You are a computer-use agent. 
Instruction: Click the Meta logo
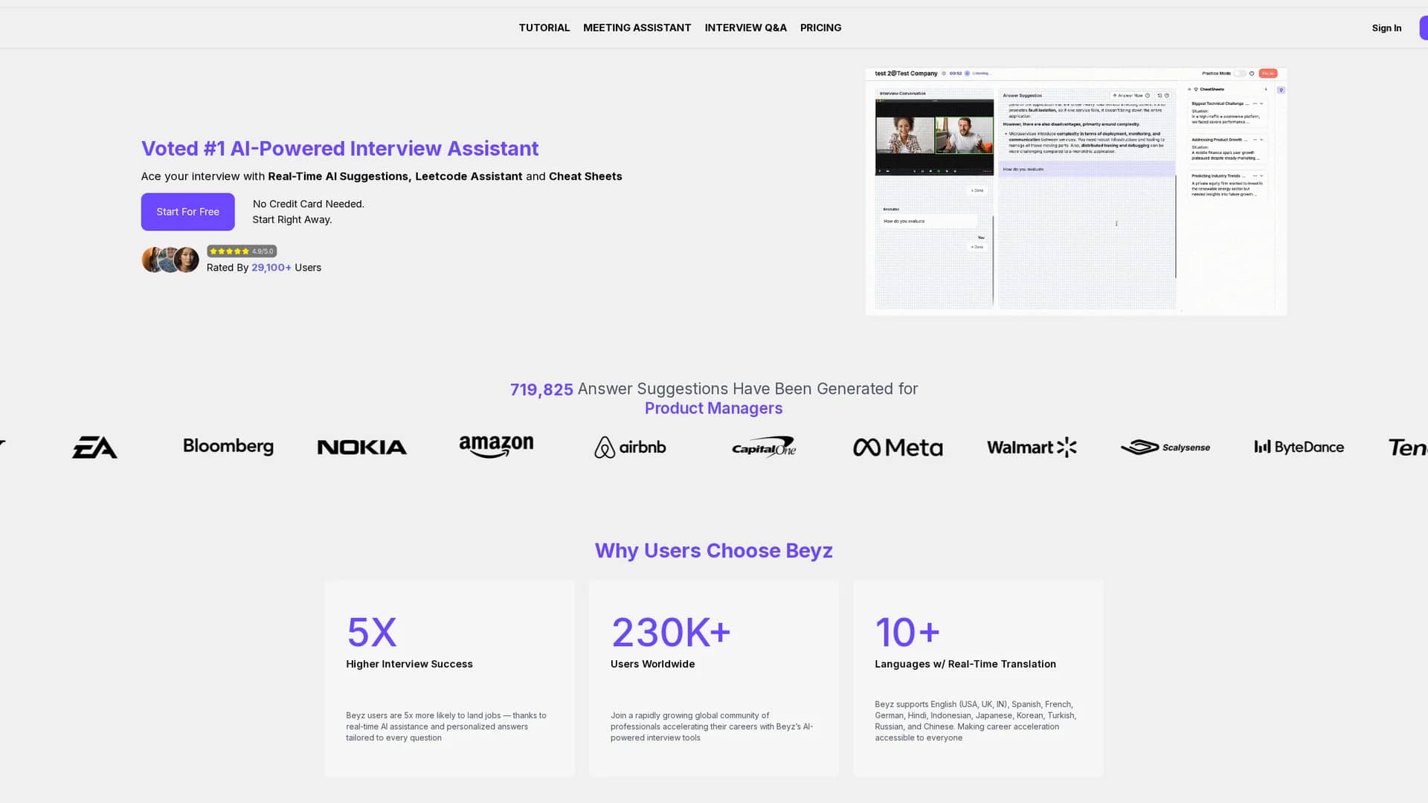coord(898,447)
